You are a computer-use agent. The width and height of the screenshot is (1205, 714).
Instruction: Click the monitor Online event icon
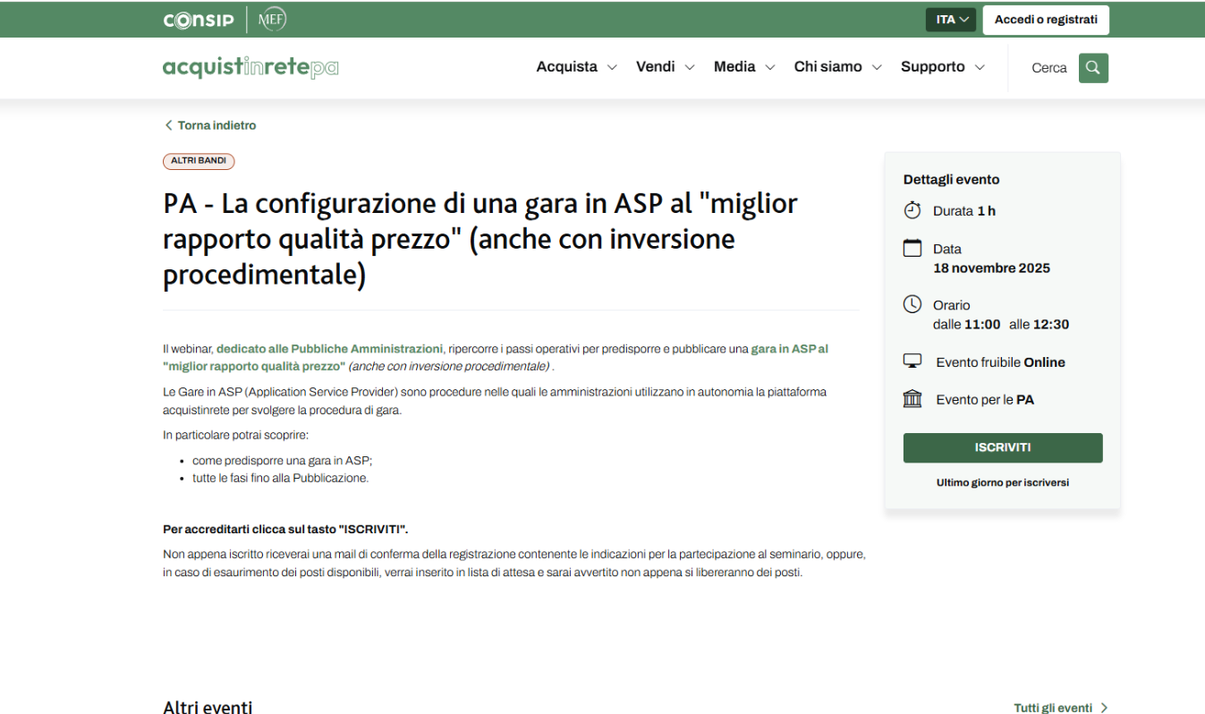[x=912, y=362]
